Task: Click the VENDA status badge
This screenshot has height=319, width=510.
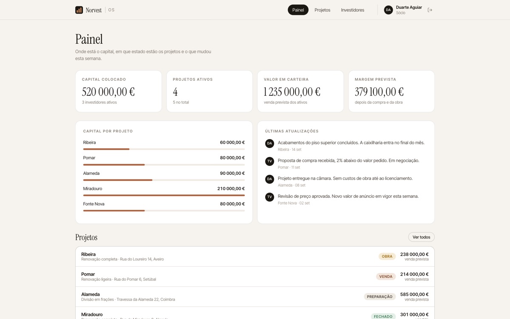Action: (x=386, y=276)
